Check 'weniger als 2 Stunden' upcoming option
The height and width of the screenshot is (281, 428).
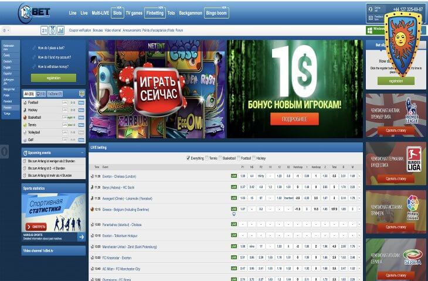pyautogui.click(x=25, y=161)
